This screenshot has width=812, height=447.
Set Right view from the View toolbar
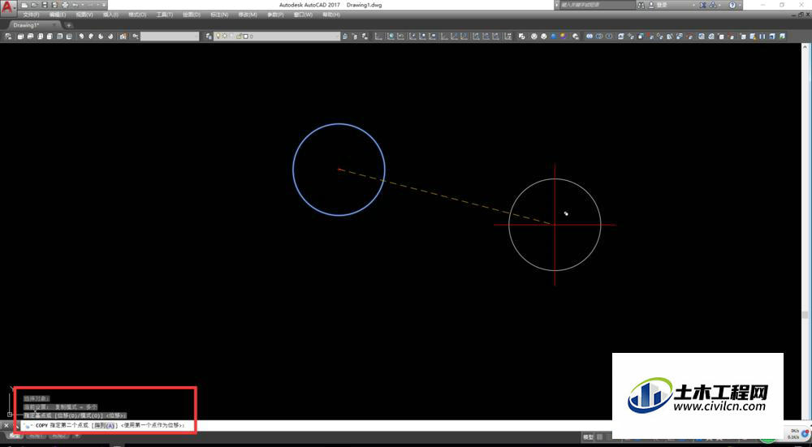coord(50,37)
